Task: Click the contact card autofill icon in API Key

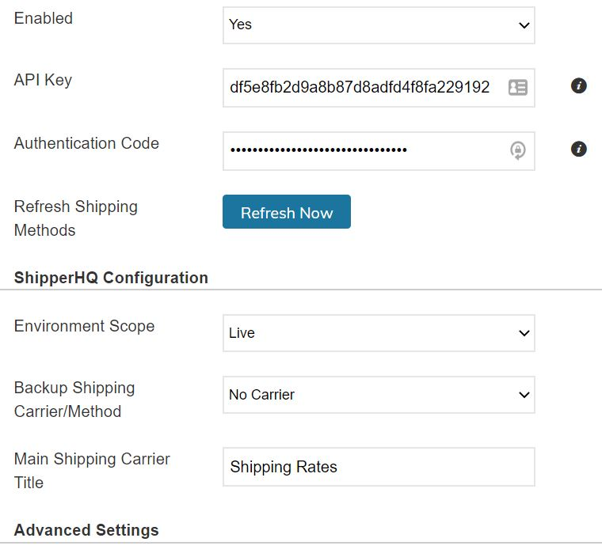Action: (x=518, y=88)
